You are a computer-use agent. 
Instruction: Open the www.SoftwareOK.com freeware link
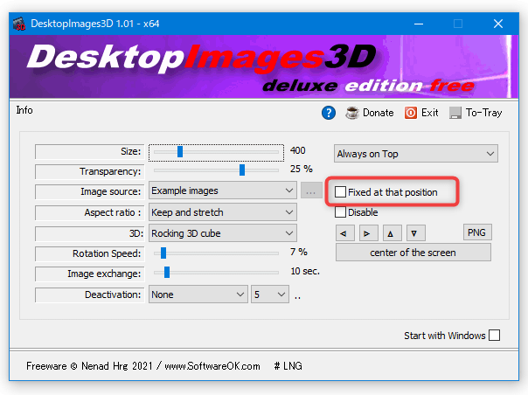point(212,365)
